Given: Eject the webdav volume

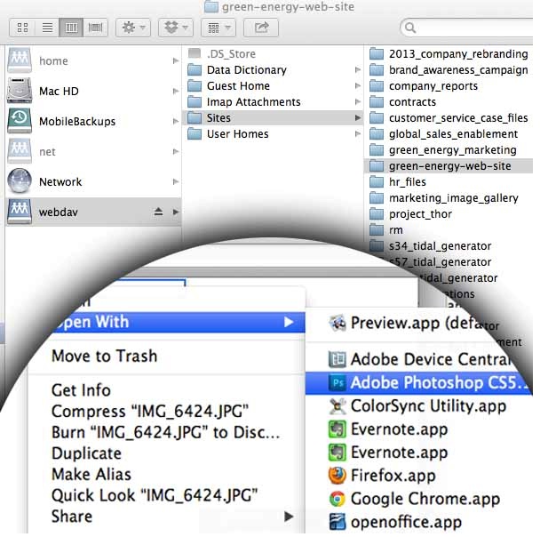Looking at the screenshot, I should coord(158,212).
